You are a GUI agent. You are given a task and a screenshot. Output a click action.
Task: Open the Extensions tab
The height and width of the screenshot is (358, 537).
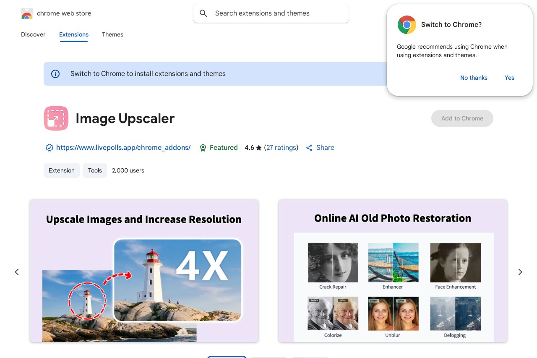[x=74, y=34]
